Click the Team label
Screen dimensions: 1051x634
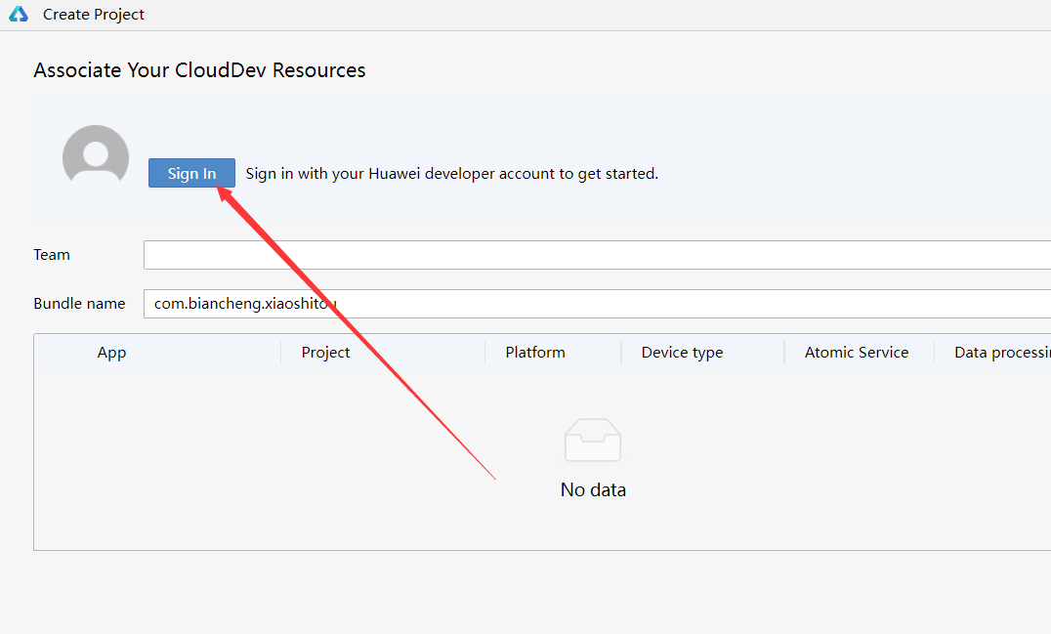[52, 255]
